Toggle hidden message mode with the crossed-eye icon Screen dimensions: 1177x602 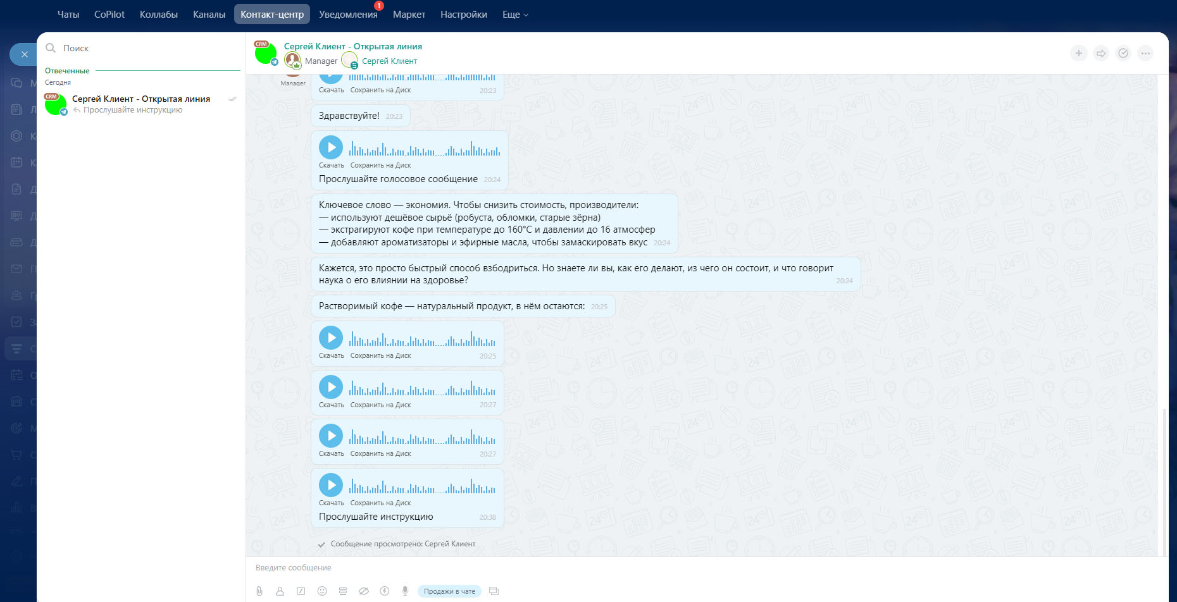364,591
